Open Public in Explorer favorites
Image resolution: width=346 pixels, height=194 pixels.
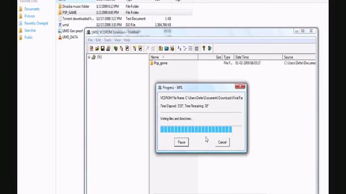[29, 37]
